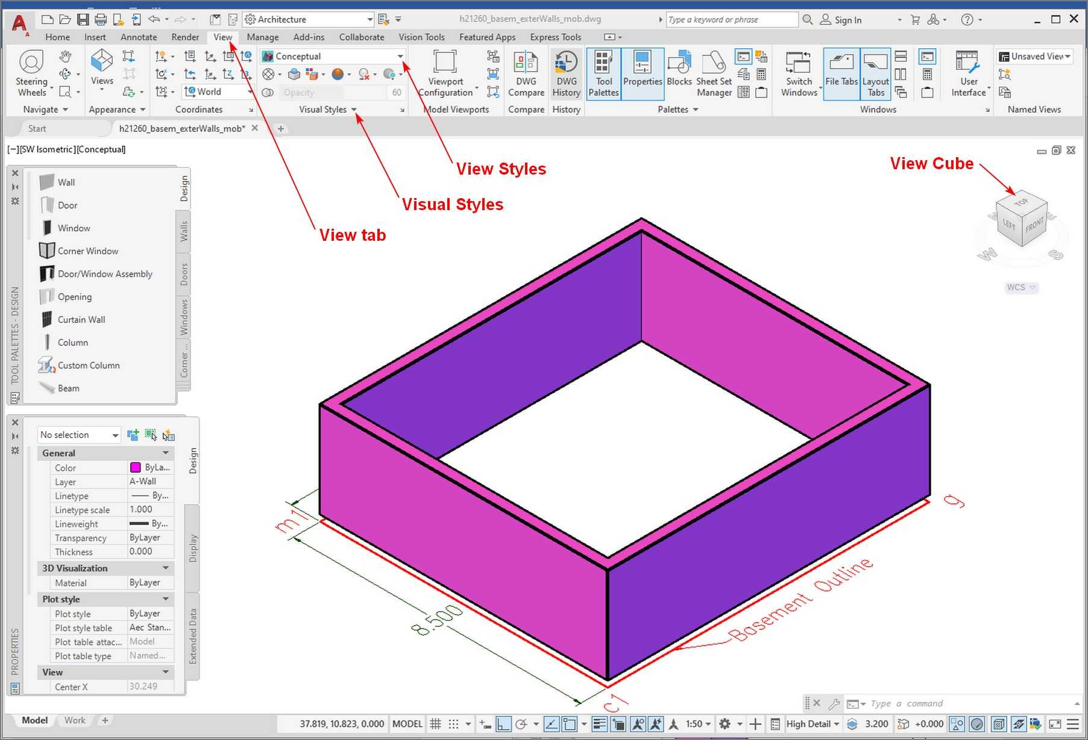Click the Views cube icon
Viewport: 1088px width, 740px height.
tap(102, 67)
